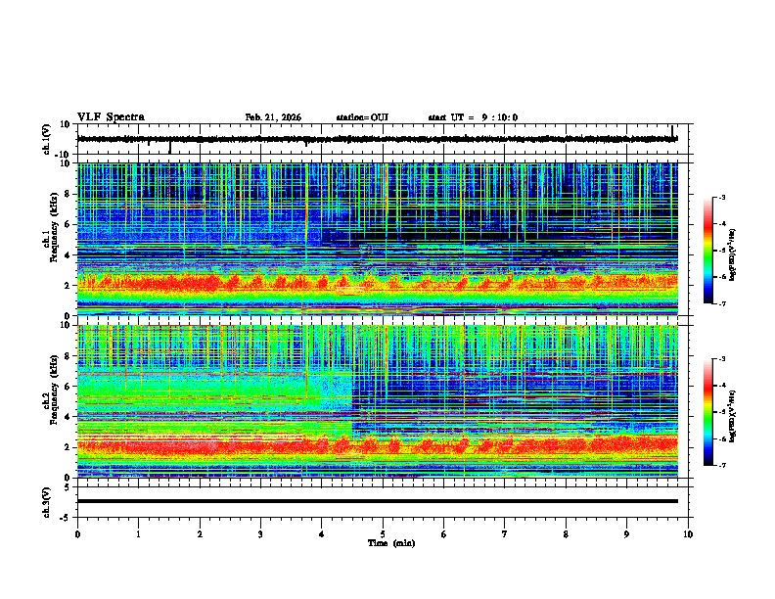The height and width of the screenshot is (599, 775).
Task: Click the "-5" tick on ch.3 voltage axis
Action: tap(66, 518)
